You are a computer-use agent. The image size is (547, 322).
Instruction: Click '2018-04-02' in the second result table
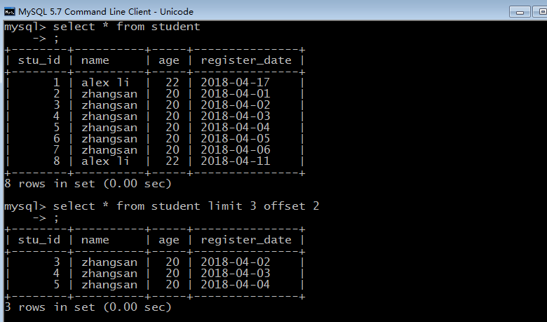235,262
